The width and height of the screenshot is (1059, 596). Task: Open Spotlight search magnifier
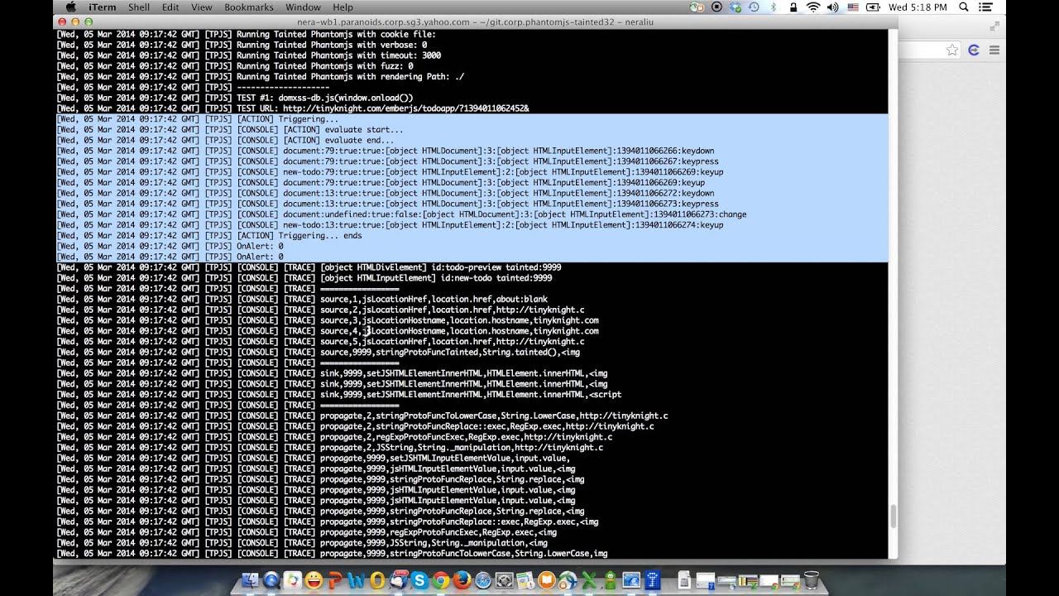coord(964,7)
